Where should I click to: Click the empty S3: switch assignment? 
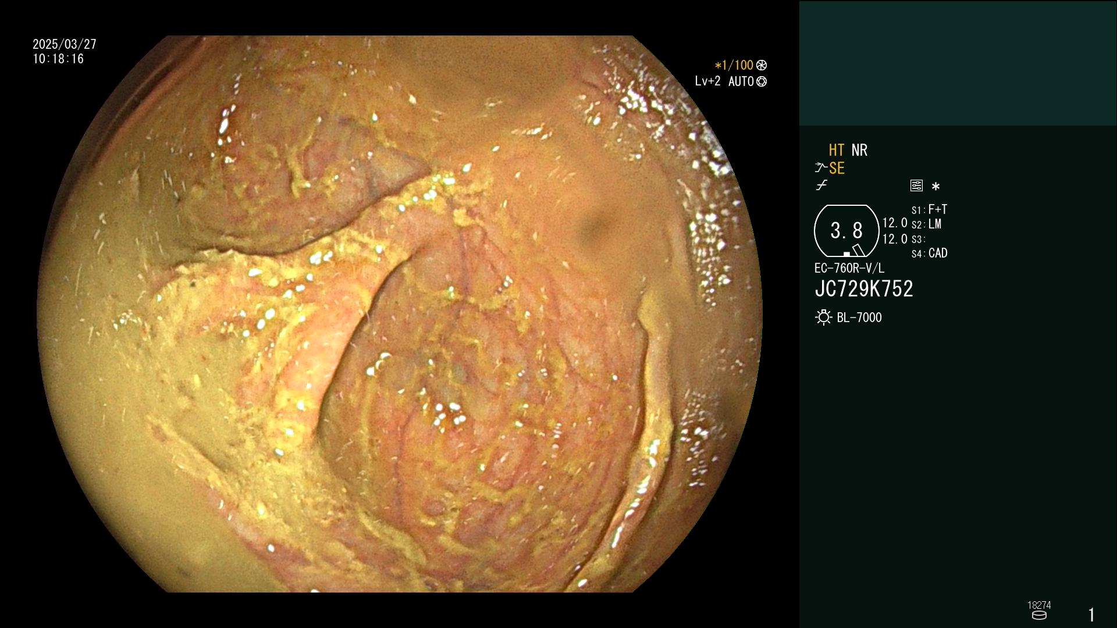click(x=918, y=239)
